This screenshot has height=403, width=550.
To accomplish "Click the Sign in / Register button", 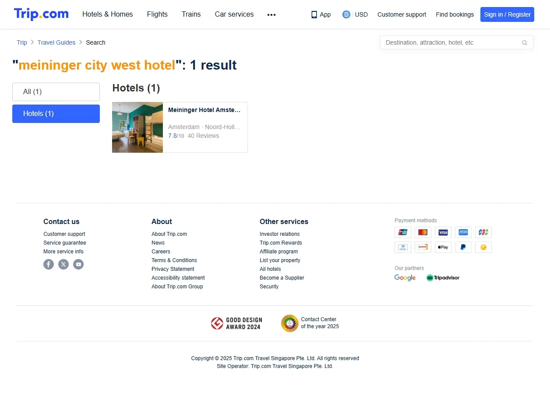I will click(x=507, y=14).
